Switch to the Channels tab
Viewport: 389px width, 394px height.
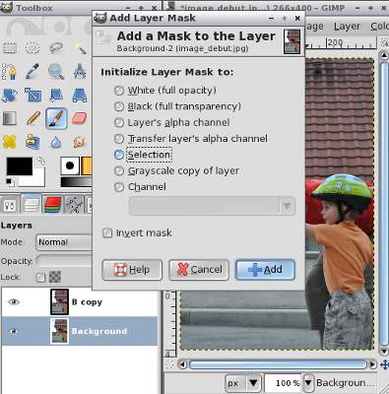coord(52,205)
